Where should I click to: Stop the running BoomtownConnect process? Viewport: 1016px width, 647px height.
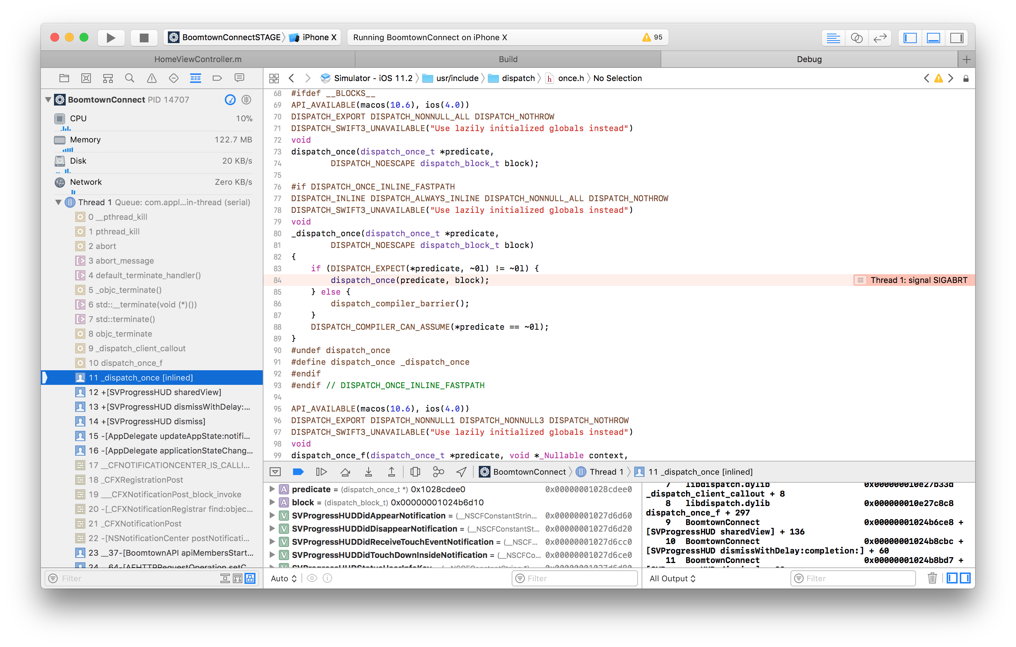point(143,37)
